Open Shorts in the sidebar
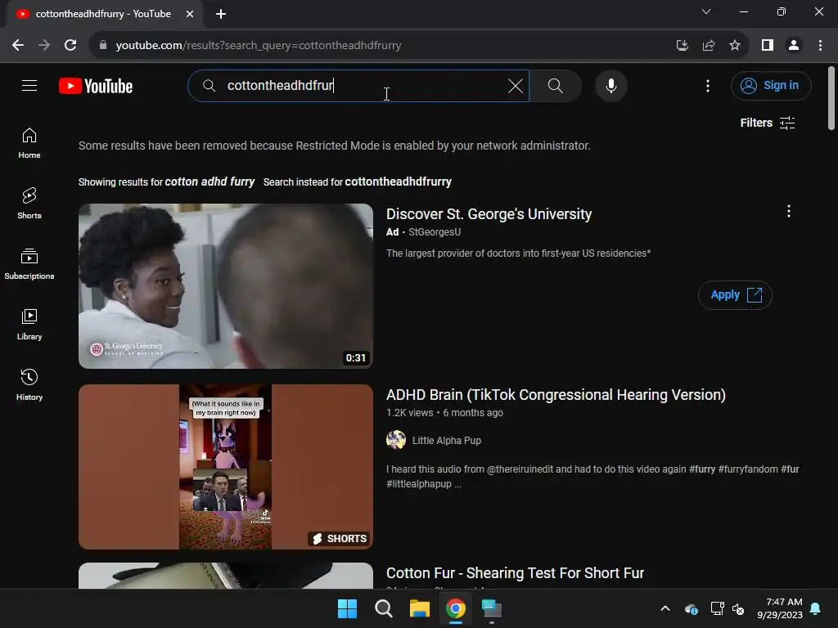 (29, 204)
